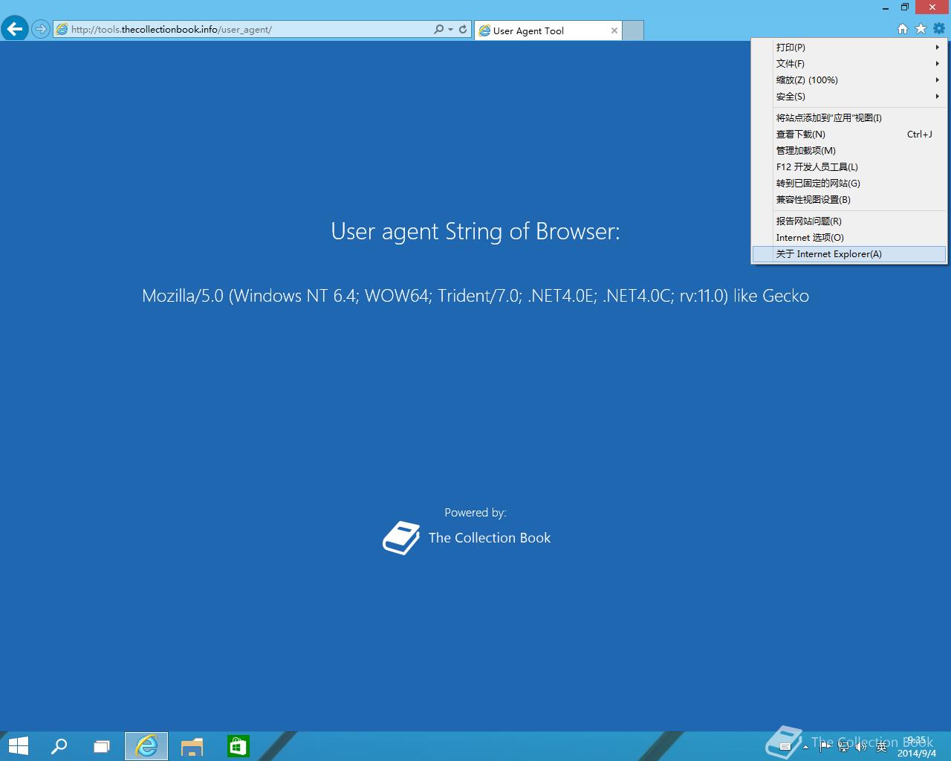The width and height of the screenshot is (951, 761).
Task: Click The Collection Book logo icon
Action: (x=401, y=537)
